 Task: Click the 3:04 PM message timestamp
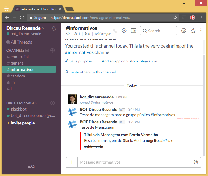coord(134,110)
